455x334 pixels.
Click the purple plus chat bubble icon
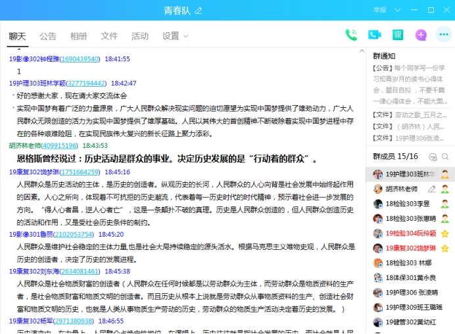[x=421, y=36]
